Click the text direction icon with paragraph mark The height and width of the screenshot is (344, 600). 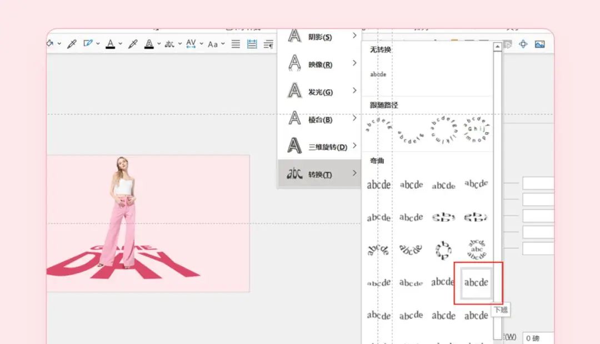coord(269,44)
